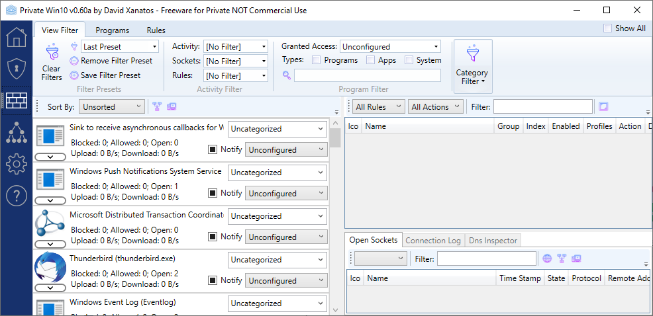Click the Open Sockets Filter text field
The width and height of the screenshot is (653, 316).
click(486, 258)
